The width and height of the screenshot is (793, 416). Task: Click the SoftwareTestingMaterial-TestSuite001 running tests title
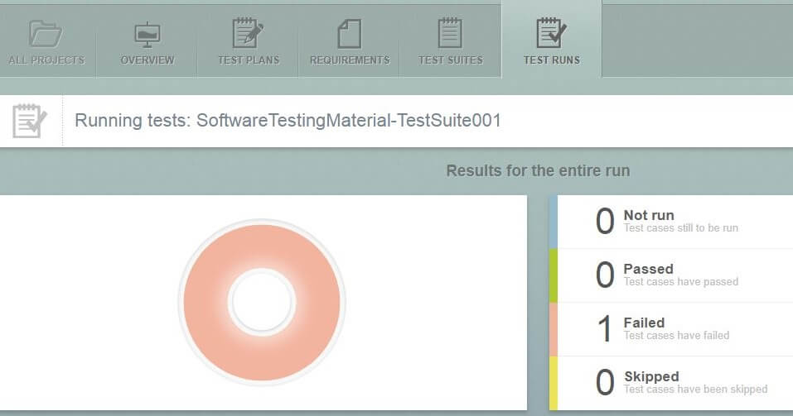pyautogui.click(x=288, y=121)
